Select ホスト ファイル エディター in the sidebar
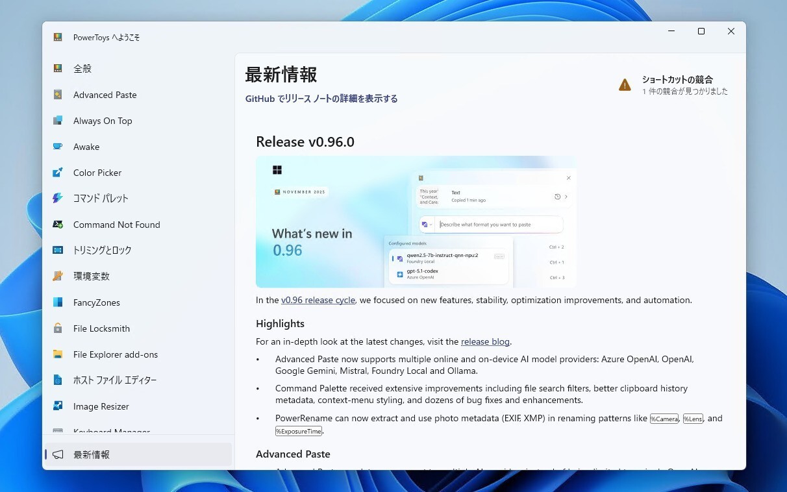787x492 pixels. pyautogui.click(x=115, y=380)
